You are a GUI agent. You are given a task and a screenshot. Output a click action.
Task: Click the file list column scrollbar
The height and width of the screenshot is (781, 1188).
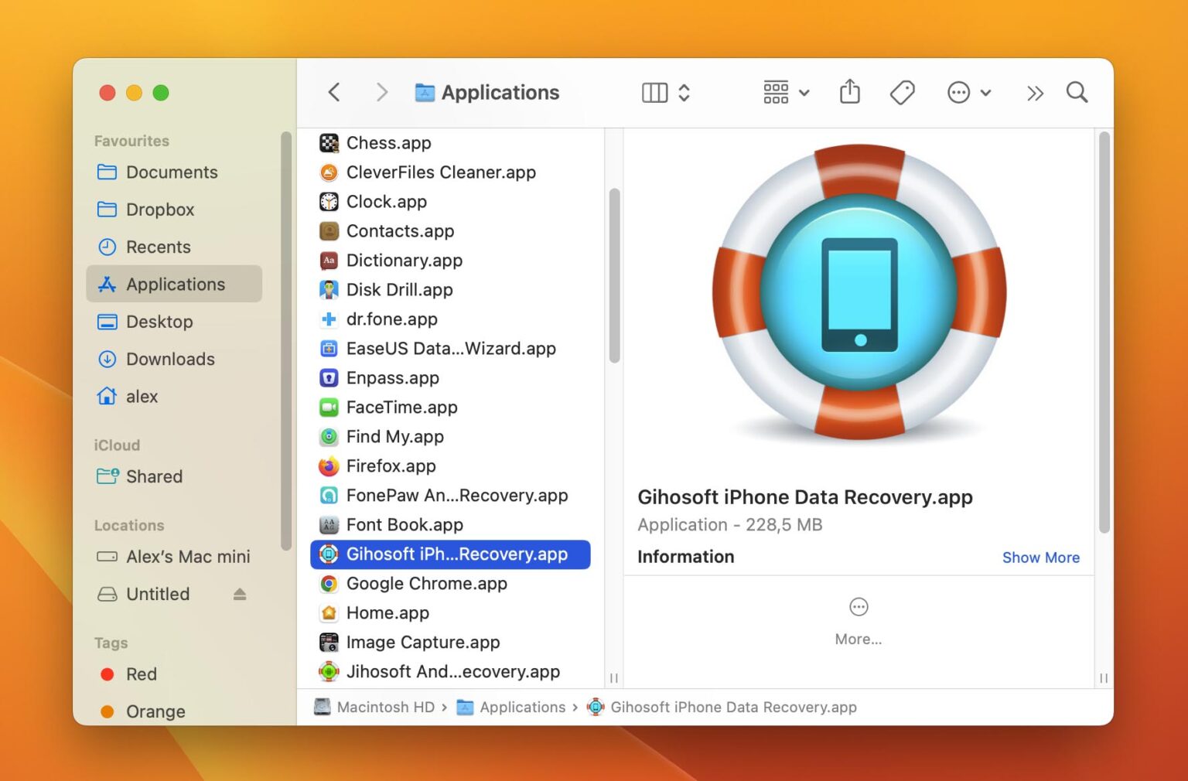(x=614, y=275)
